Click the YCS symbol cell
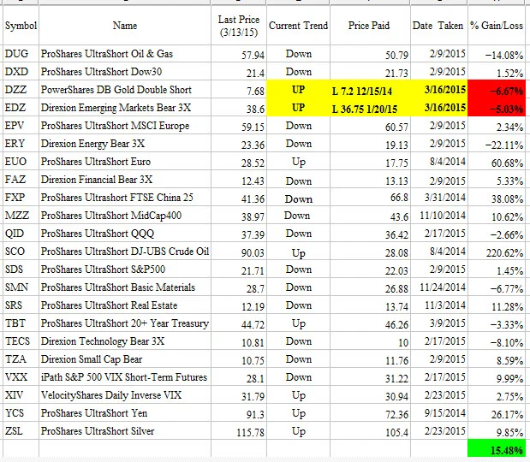 click(x=21, y=413)
